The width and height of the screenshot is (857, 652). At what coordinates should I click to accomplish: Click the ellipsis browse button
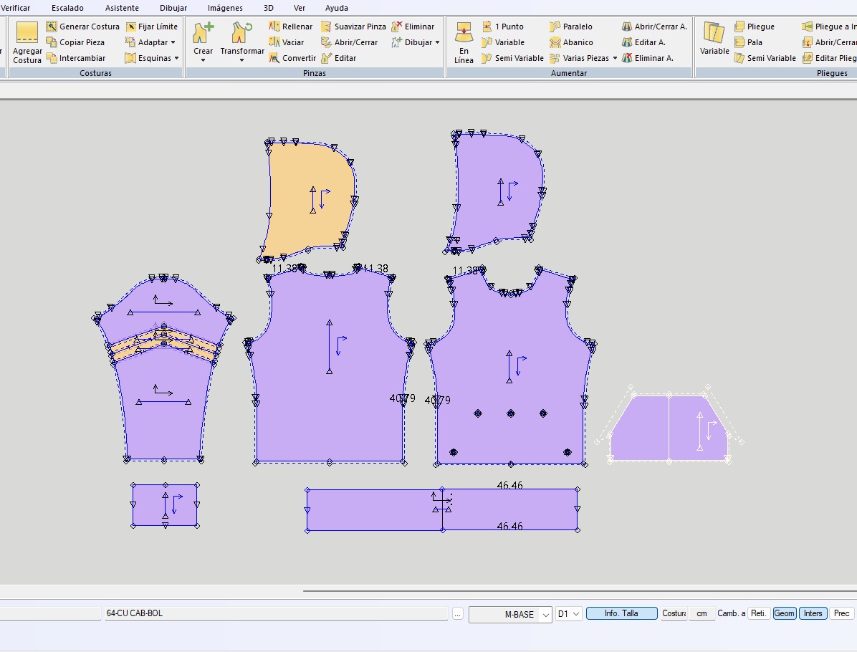458,614
